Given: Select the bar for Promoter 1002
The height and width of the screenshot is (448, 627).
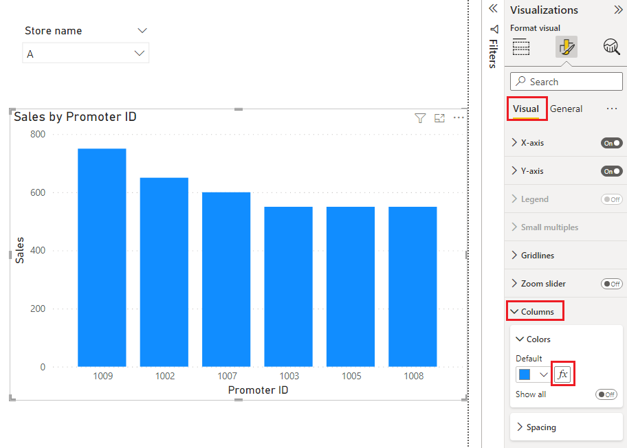Looking at the screenshot, I should pyautogui.click(x=164, y=272).
